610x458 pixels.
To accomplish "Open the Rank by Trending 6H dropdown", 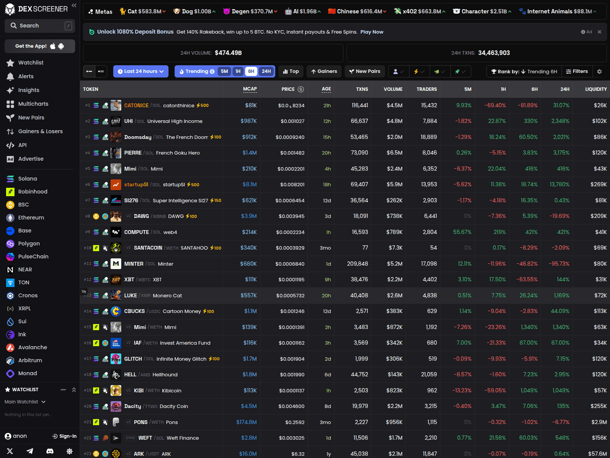I will coord(524,71).
